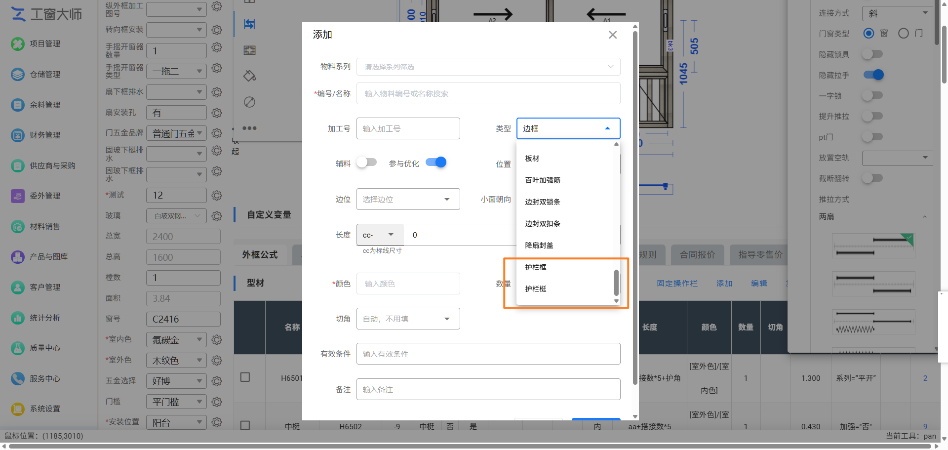
Task: Select the 门 radio button for 门窗类型
Action: click(x=904, y=34)
